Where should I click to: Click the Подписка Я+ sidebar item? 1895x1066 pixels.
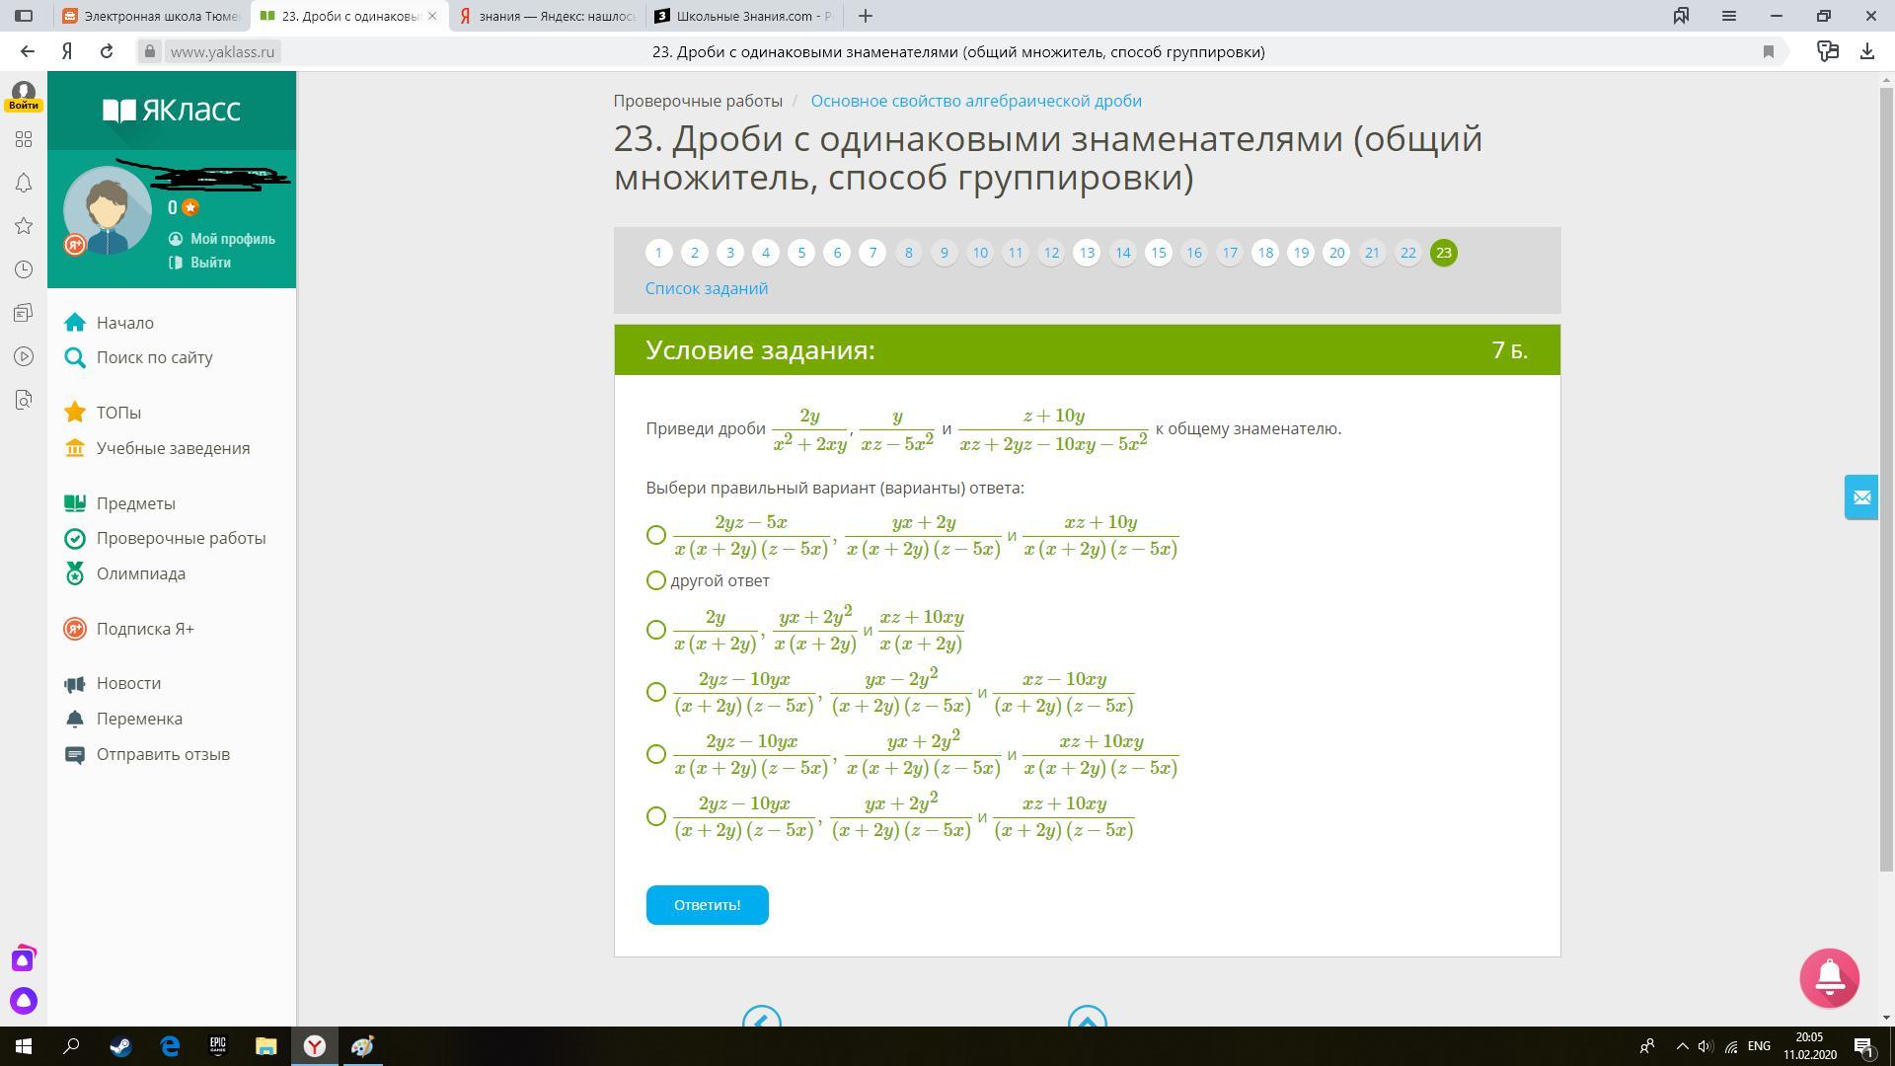(x=144, y=629)
